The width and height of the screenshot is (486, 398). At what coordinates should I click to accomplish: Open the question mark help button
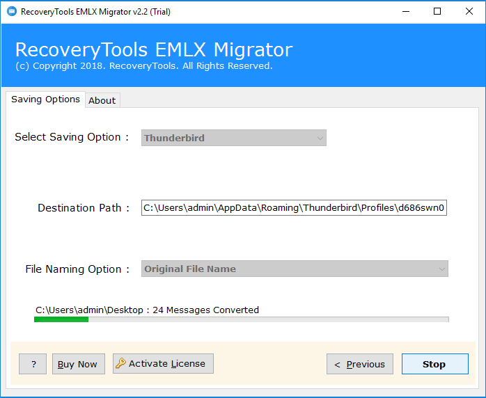pyautogui.click(x=33, y=364)
